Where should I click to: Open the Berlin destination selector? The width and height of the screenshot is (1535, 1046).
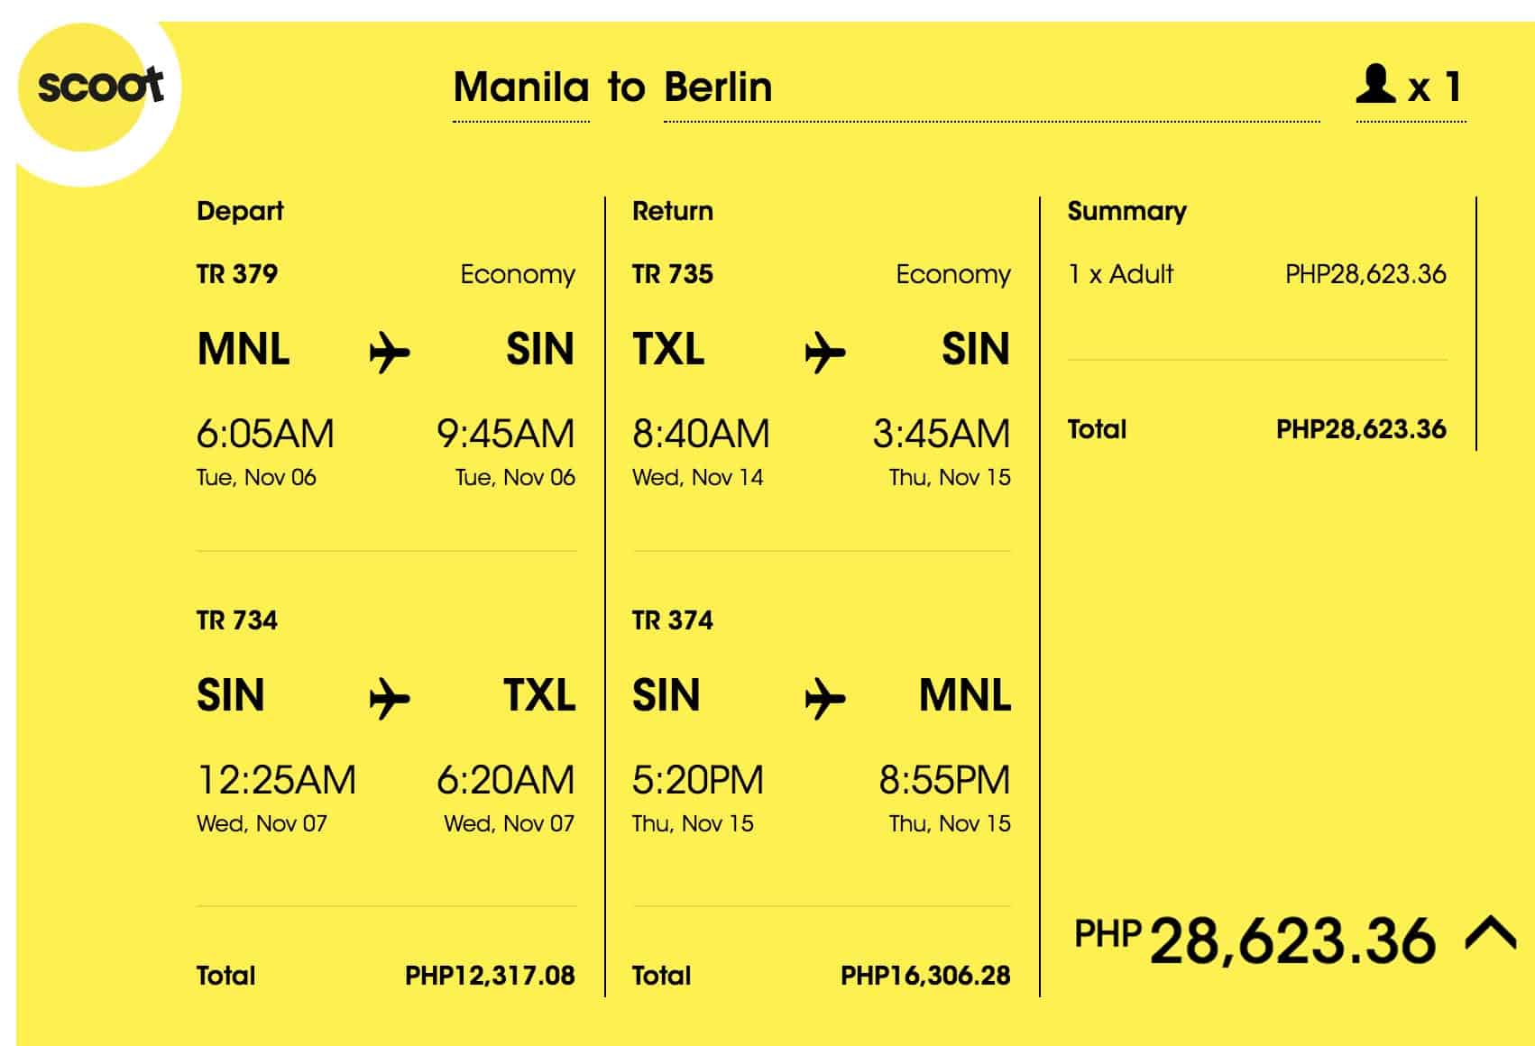click(718, 88)
